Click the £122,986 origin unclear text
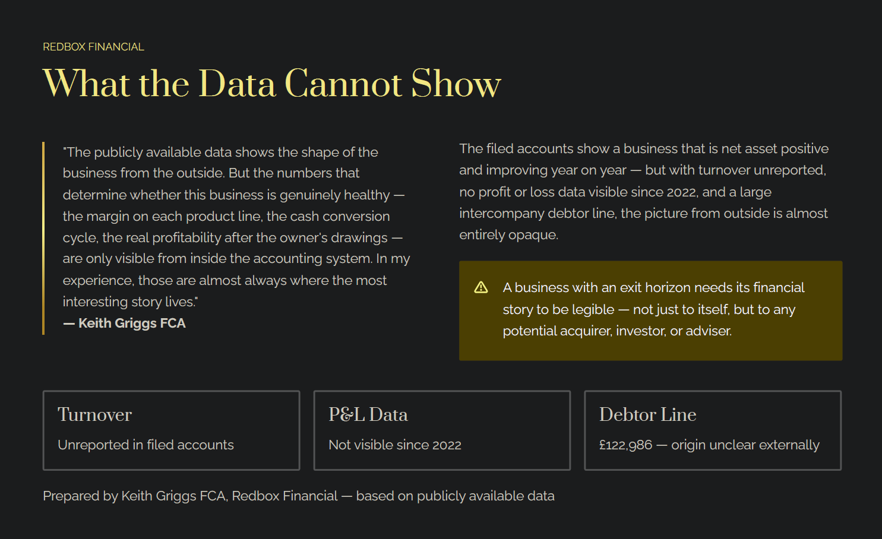The image size is (882, 539). point(709,445)
